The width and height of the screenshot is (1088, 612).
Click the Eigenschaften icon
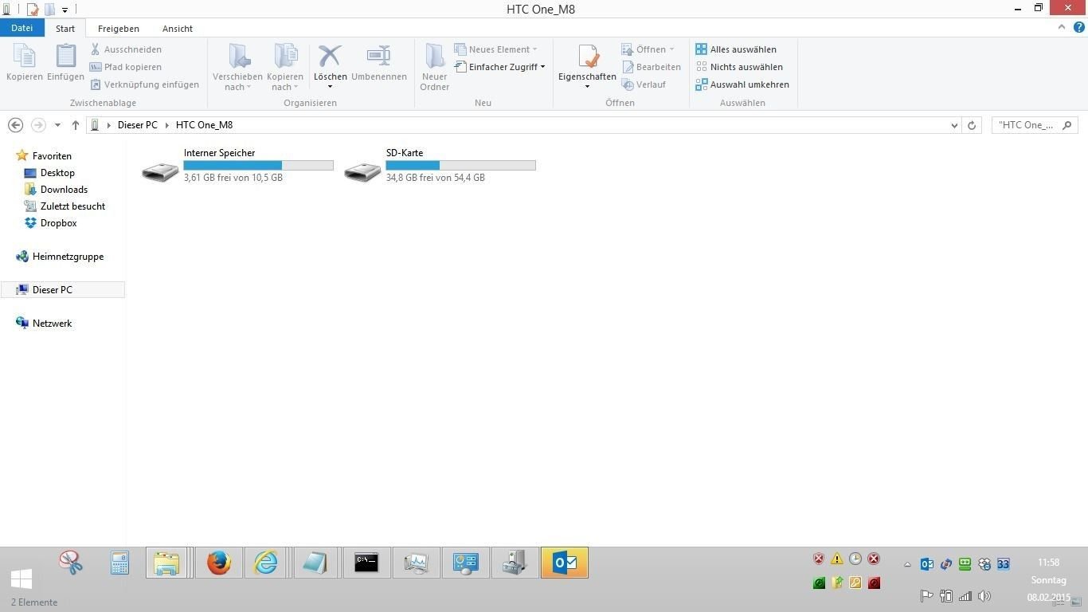click(x=587, y=56)
